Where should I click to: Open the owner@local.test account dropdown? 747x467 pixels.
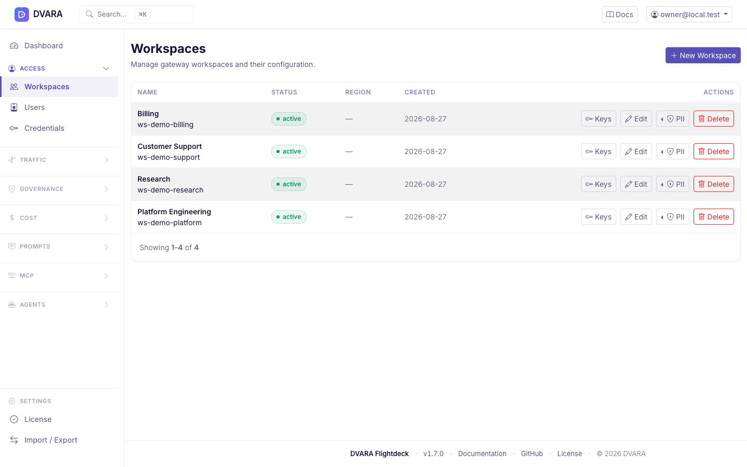(689, 15)
